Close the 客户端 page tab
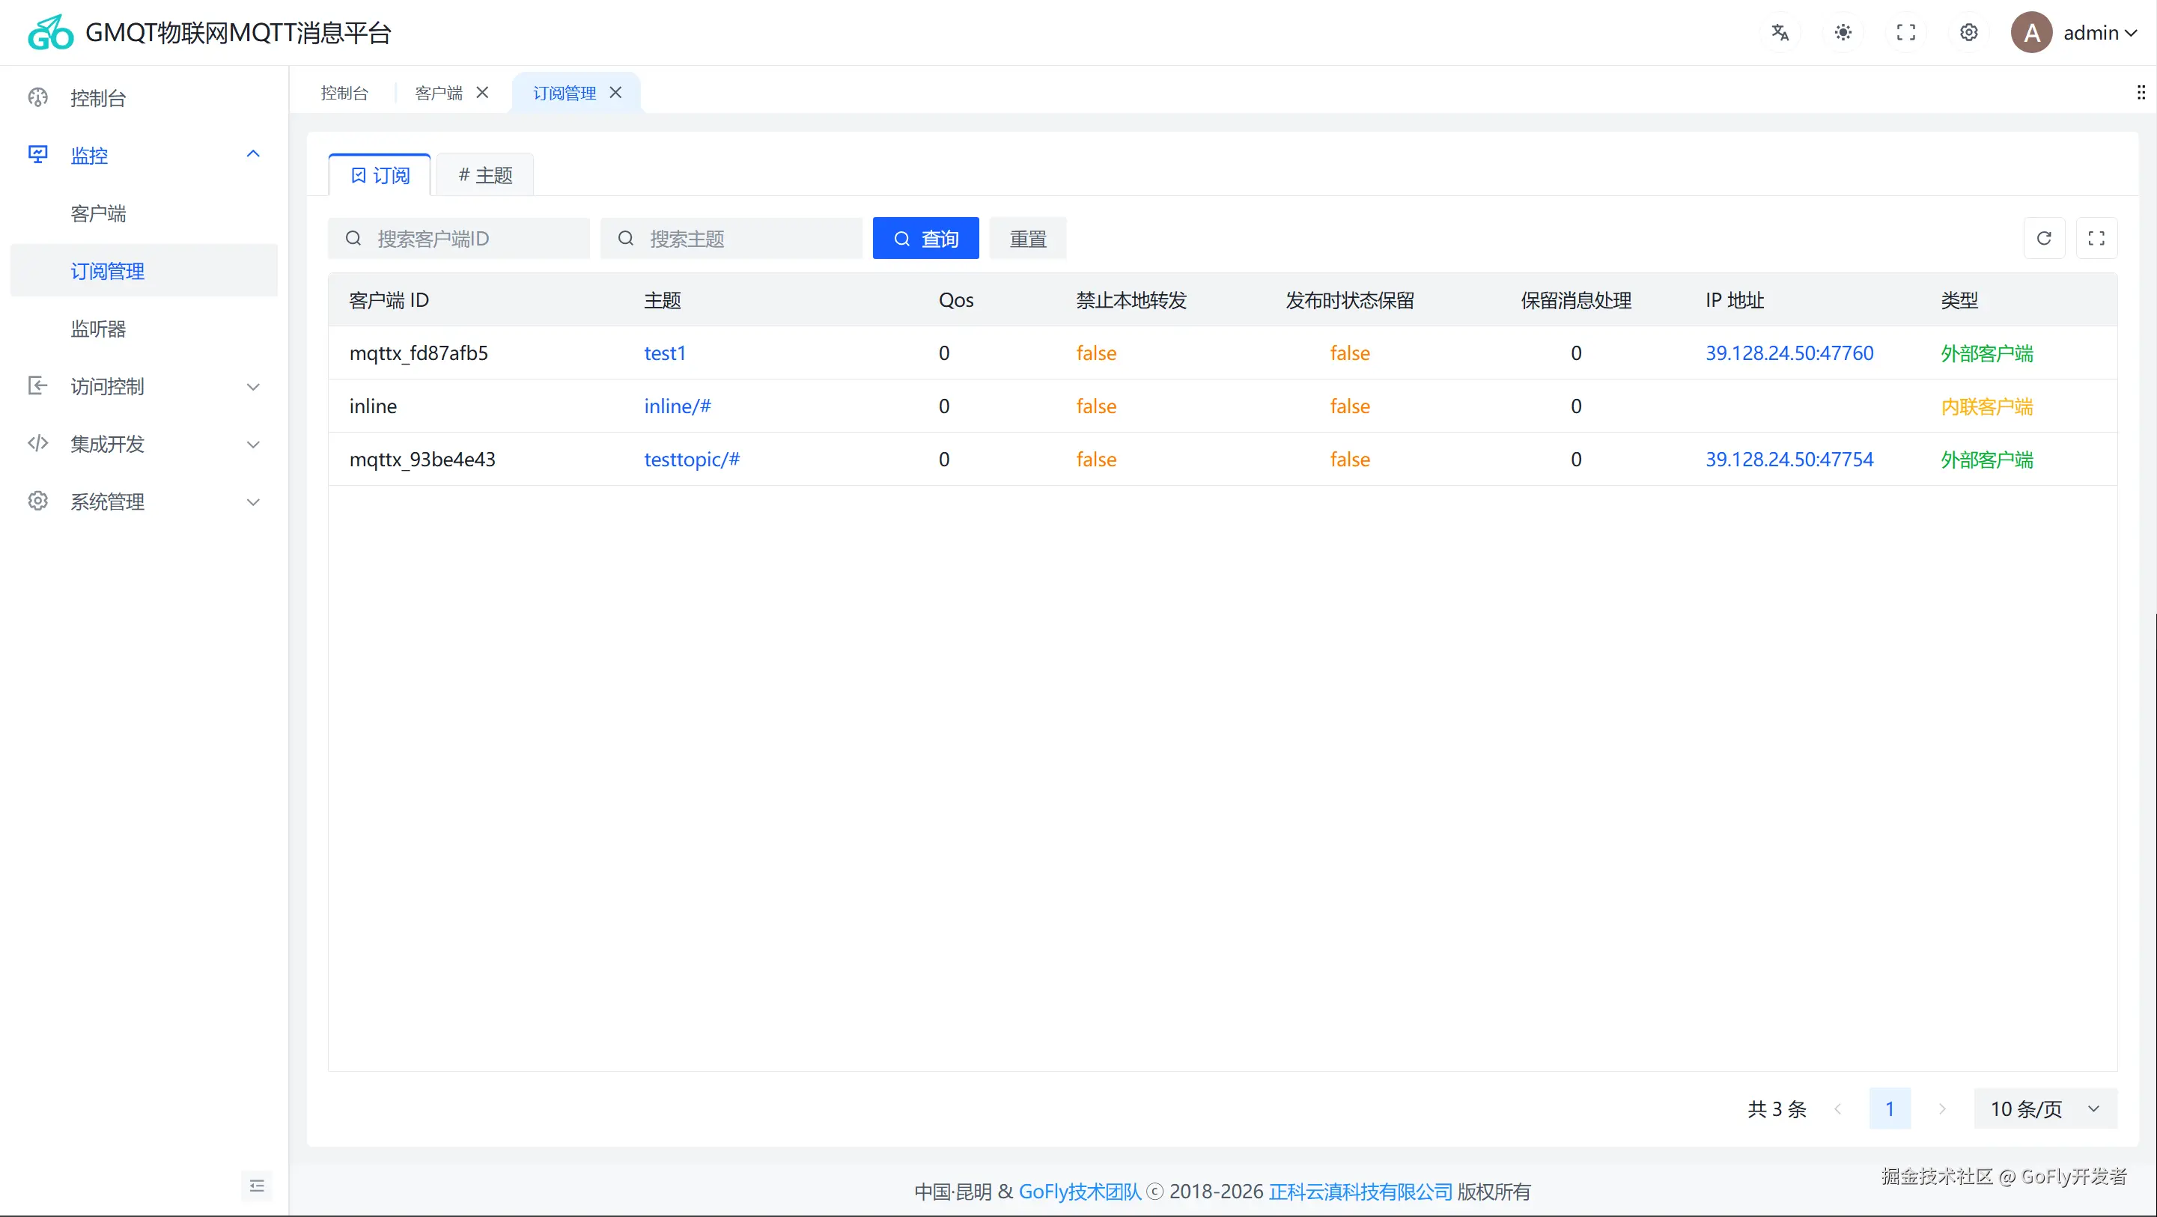Image resolution: width=2157 pixels, height=1217 pixels. pos(482,92)
